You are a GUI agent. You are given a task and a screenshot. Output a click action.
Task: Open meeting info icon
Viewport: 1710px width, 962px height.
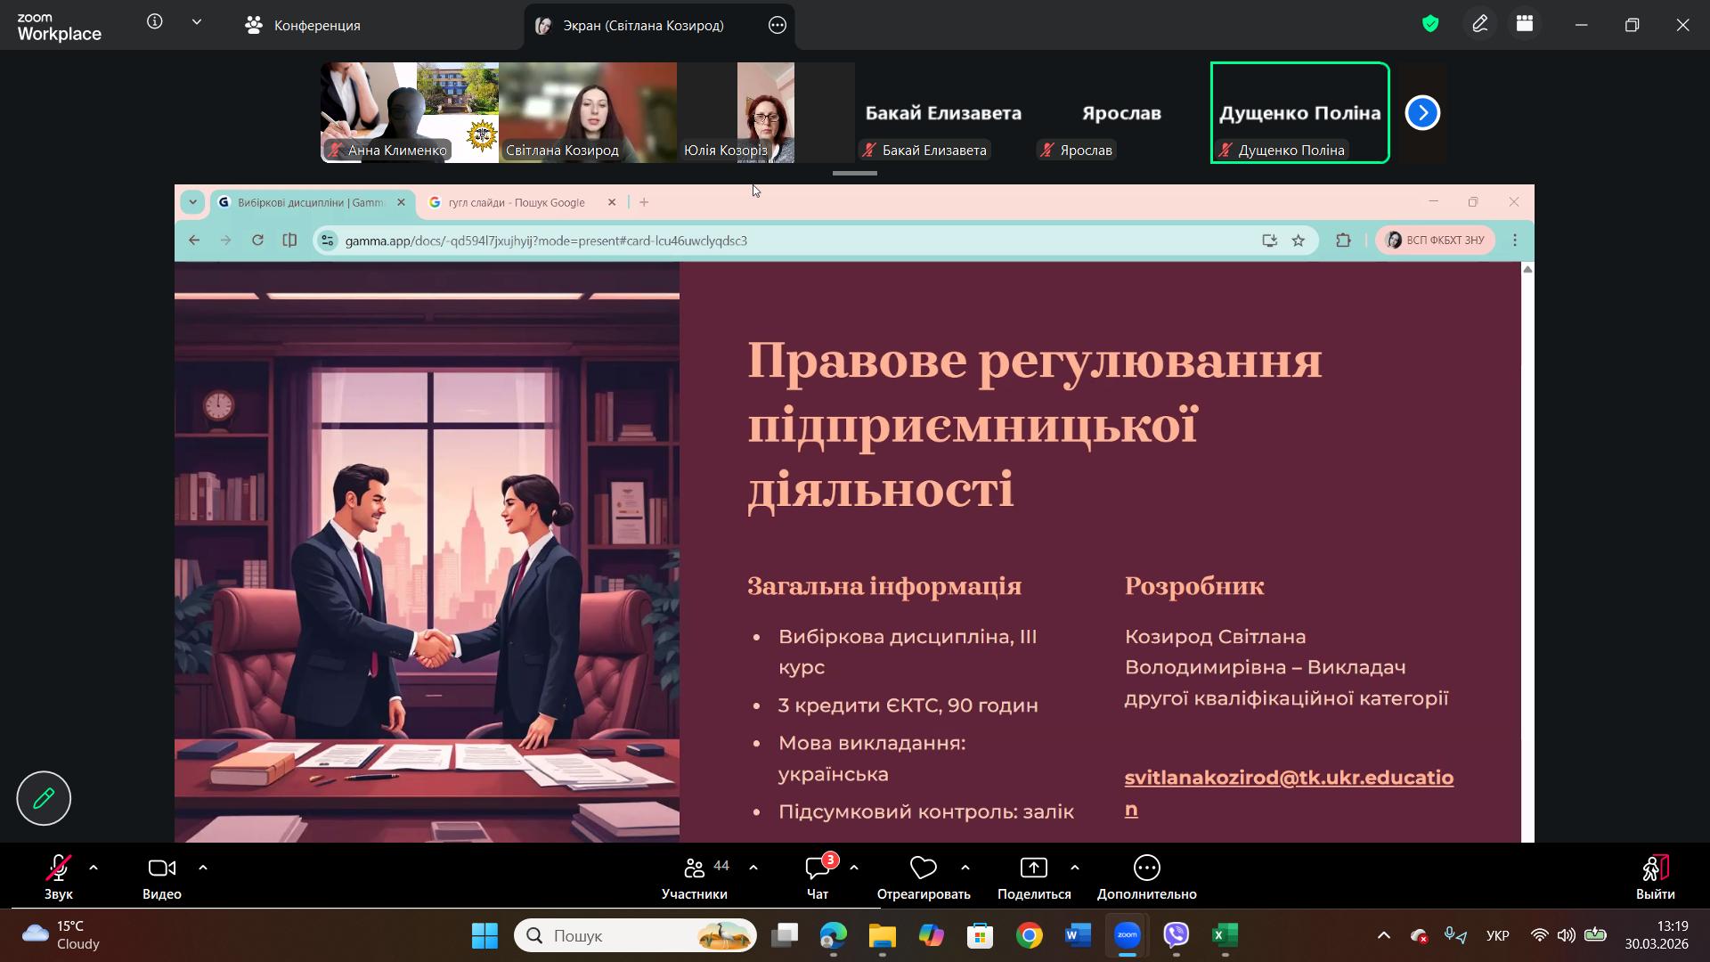point(155,23)
